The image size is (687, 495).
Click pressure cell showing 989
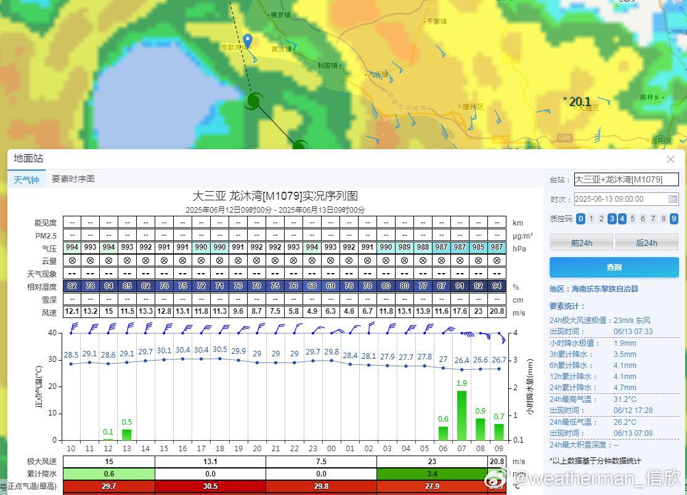(x=404, y=247)
